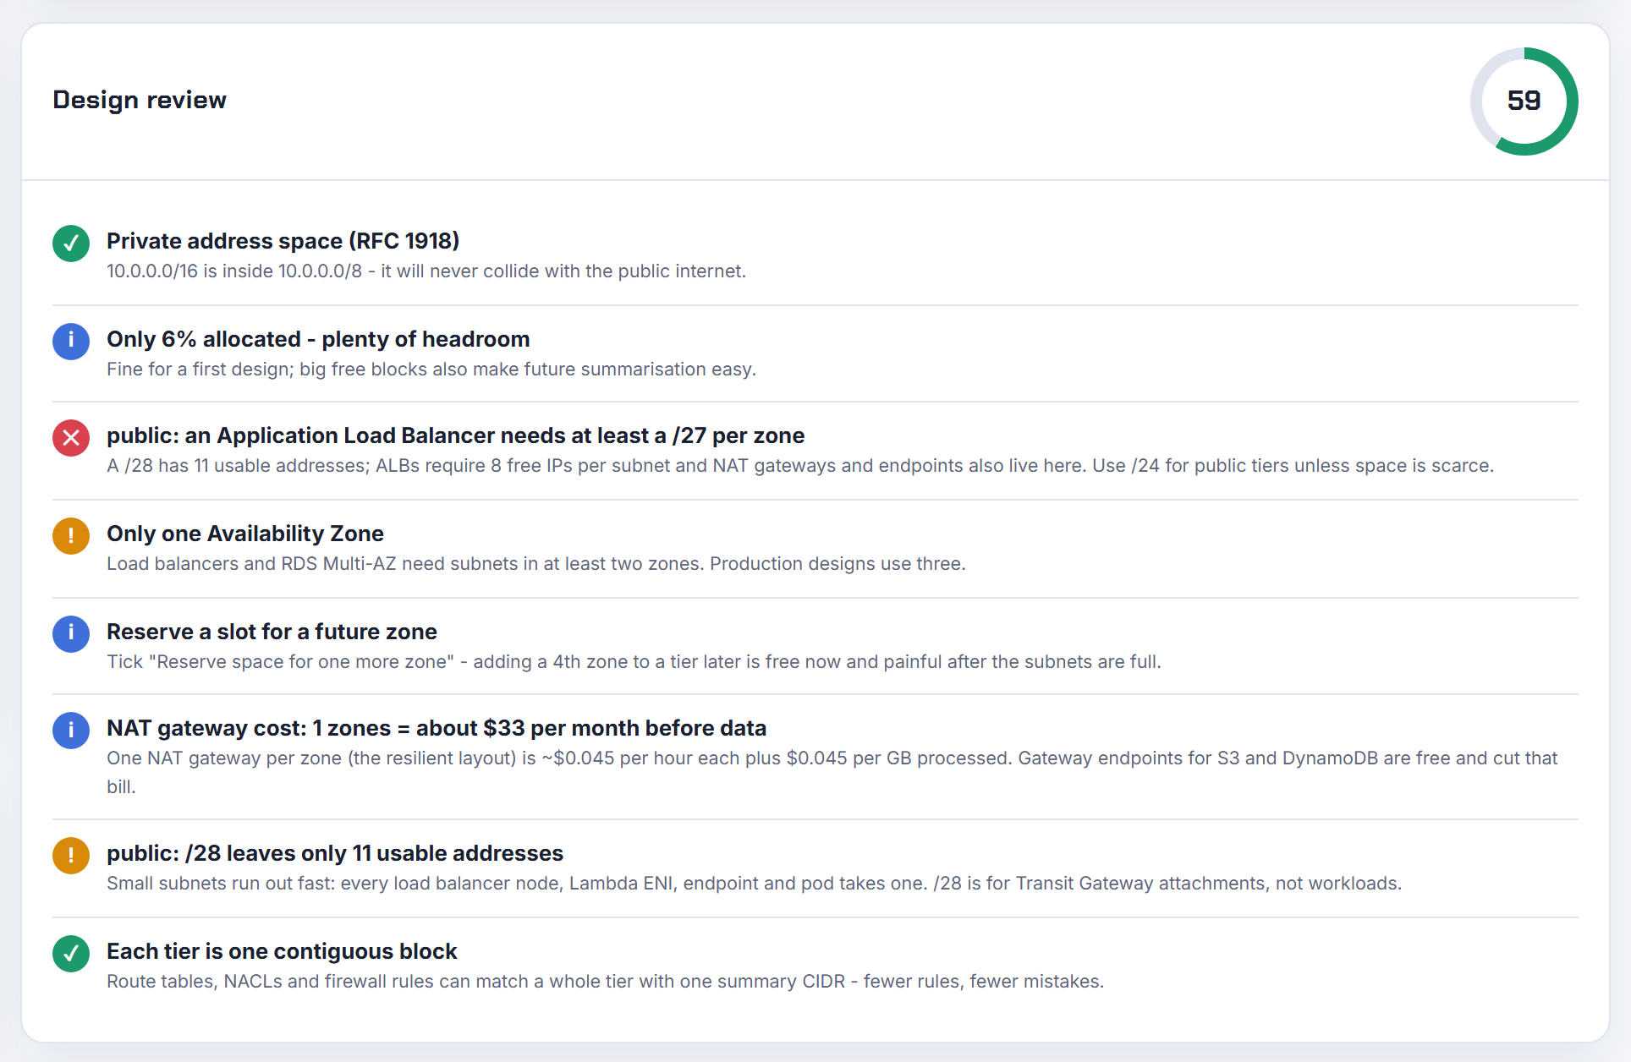This screenshot has height=1062, width=1631.
Task: Click the Application Load Balancer needs /27 title
Action: (456, 435)
